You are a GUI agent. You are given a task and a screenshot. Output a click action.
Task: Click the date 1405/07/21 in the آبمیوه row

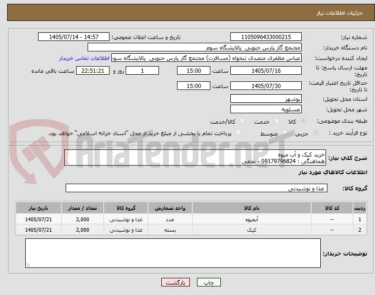(39, 219)
